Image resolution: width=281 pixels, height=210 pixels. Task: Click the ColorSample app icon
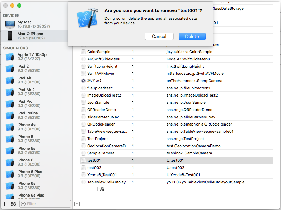coord(83,52)
